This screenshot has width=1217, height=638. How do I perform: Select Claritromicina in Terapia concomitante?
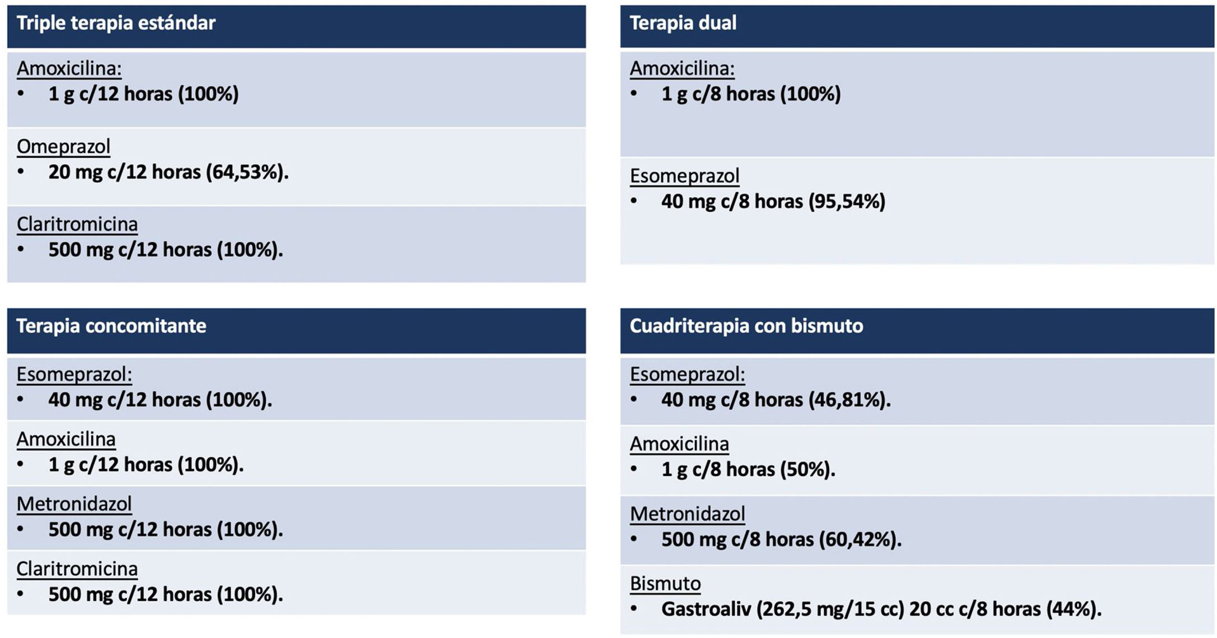77,569
